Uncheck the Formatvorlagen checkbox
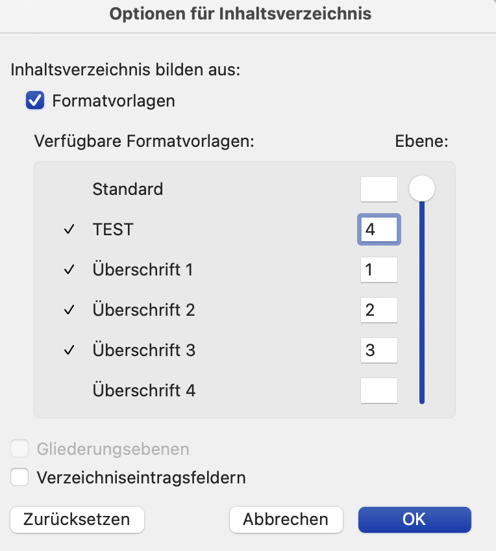This screenshot has height=551, width=496. click(x=35, y=101)
